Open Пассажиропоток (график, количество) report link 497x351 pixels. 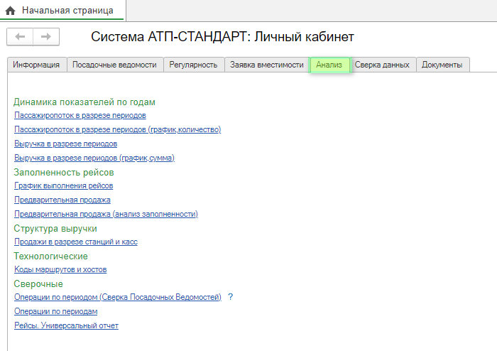click(117, 129)
